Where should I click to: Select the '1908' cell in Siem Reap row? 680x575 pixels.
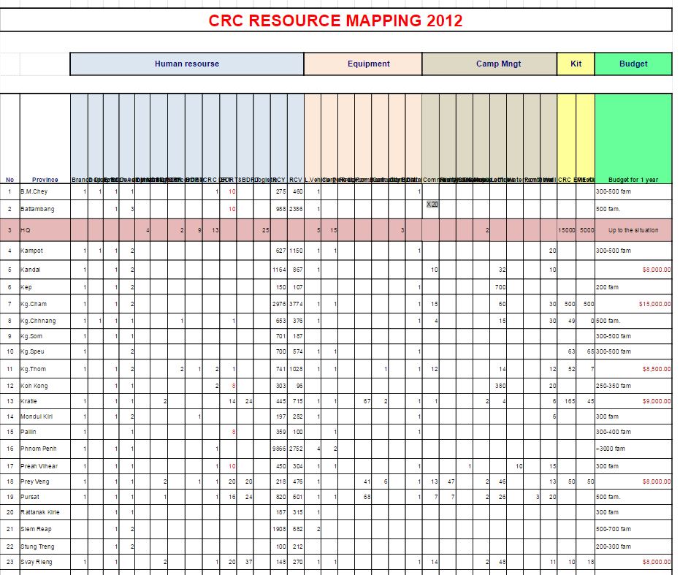pyautogui.click(x=279, y=530)
